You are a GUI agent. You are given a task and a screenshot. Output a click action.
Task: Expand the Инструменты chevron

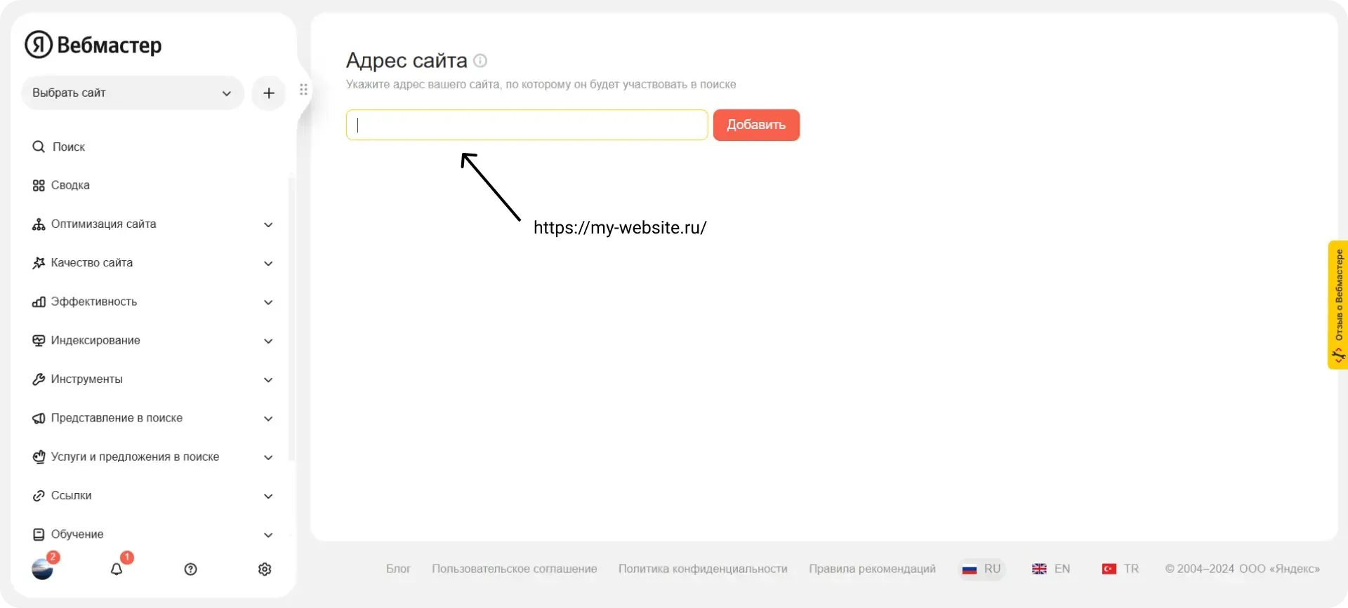pyautogui.click(x=268, y=379)
